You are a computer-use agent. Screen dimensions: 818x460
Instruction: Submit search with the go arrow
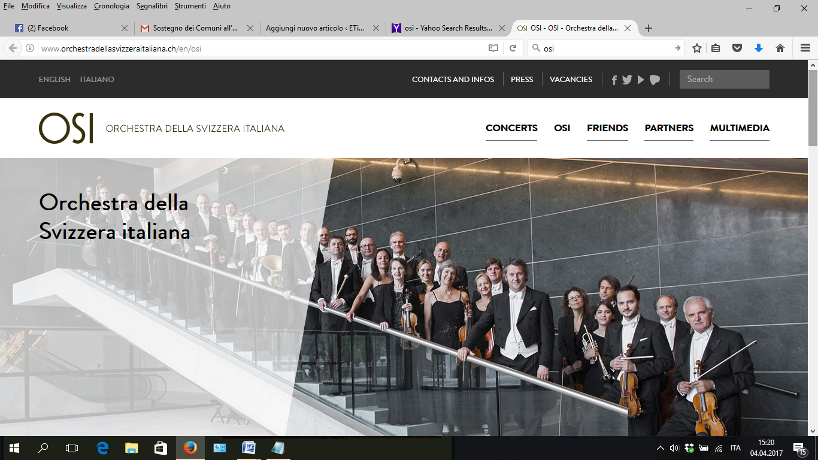[677, 49]
